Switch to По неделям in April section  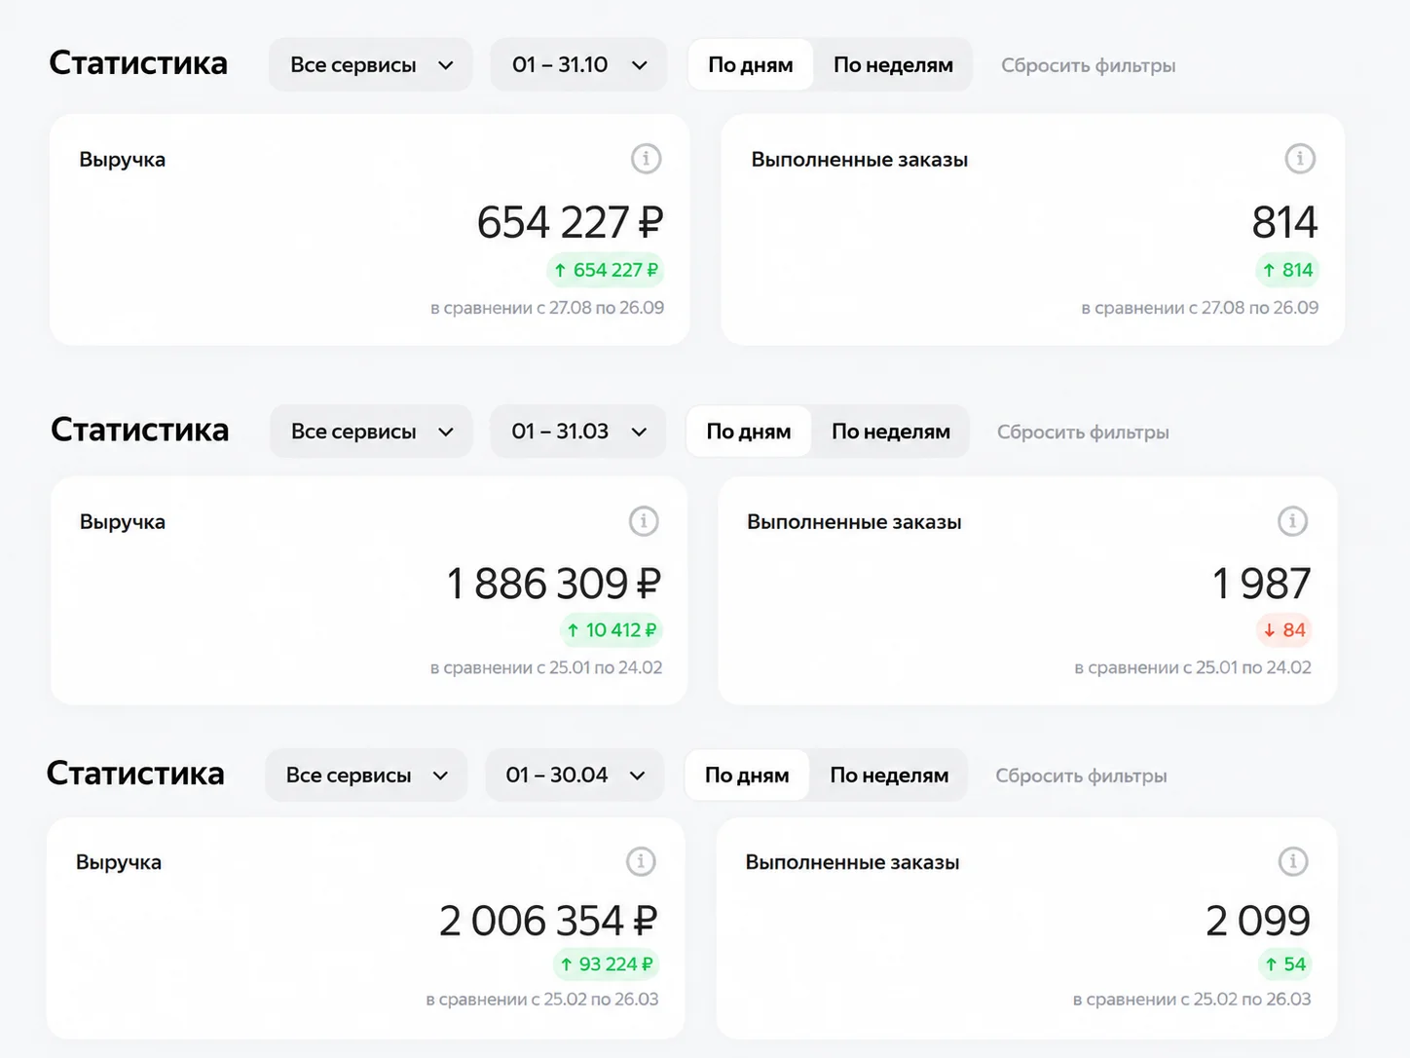(889, 775)
